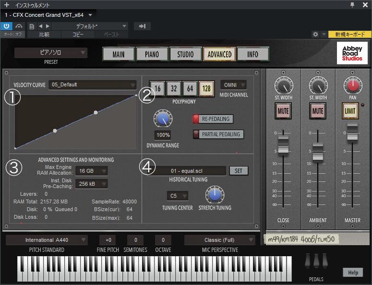Screen dimensions: 372x285
Task: Click the OCTAVE value field
Action: point(163,240)
